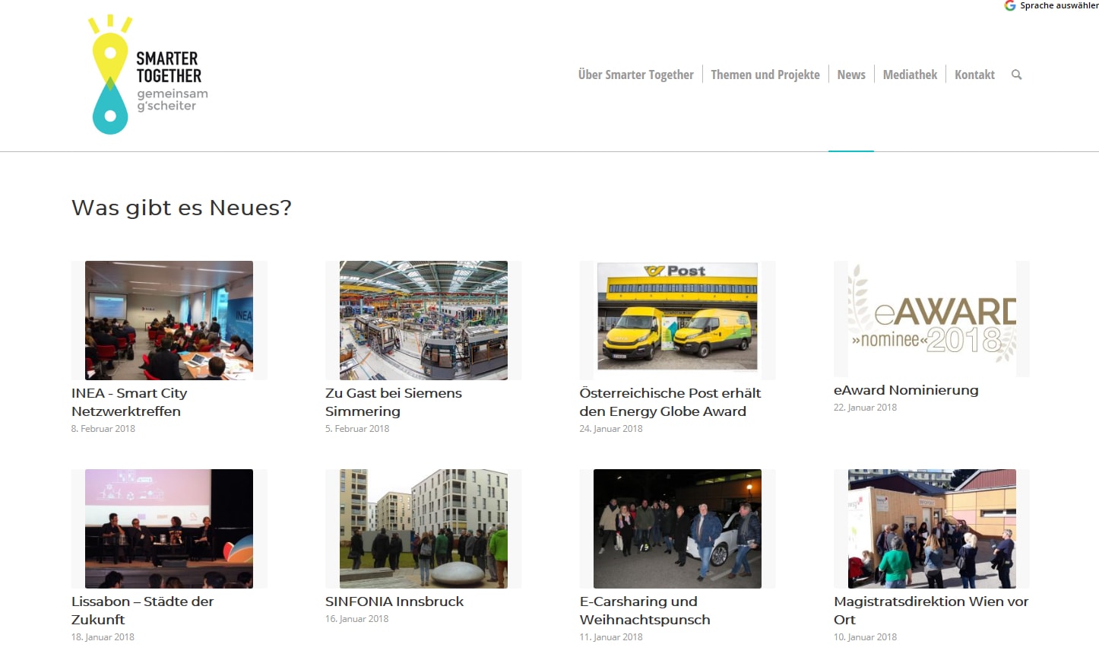Viewport: 1099px width, 657px height.
Task: Click the INEA conference room thumbnail
Action: (x=169, y=320)
